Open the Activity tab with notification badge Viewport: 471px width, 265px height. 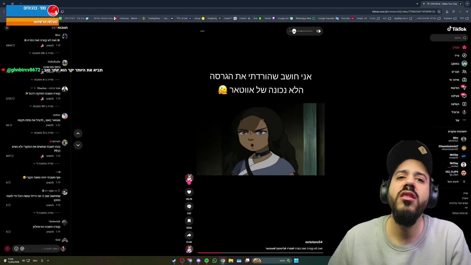pyautogui.click(x=459, y=96)
